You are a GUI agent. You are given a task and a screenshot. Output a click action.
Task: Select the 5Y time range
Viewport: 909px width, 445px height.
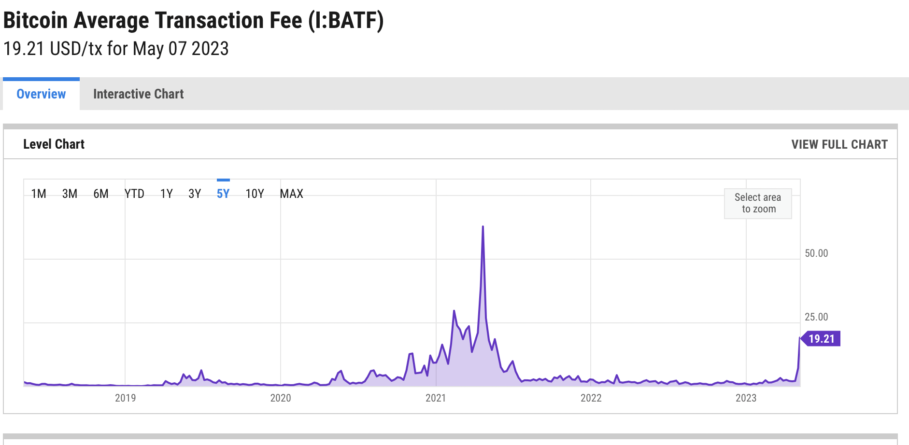(x=223, y=194)
